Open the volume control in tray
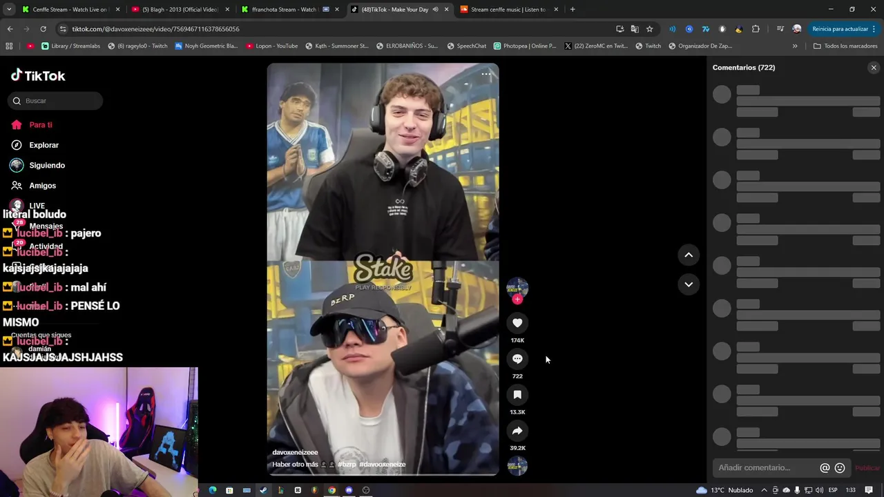The width and height of the screenshot is (884, 497). 819,490
